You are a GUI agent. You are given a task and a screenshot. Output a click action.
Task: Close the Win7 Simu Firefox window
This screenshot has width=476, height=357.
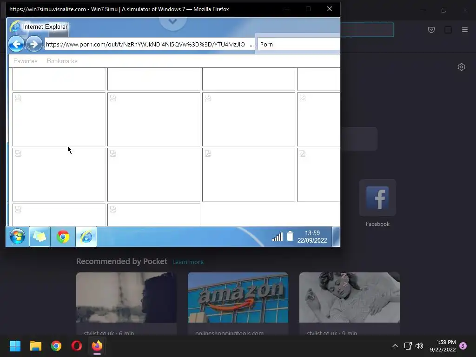330,9
